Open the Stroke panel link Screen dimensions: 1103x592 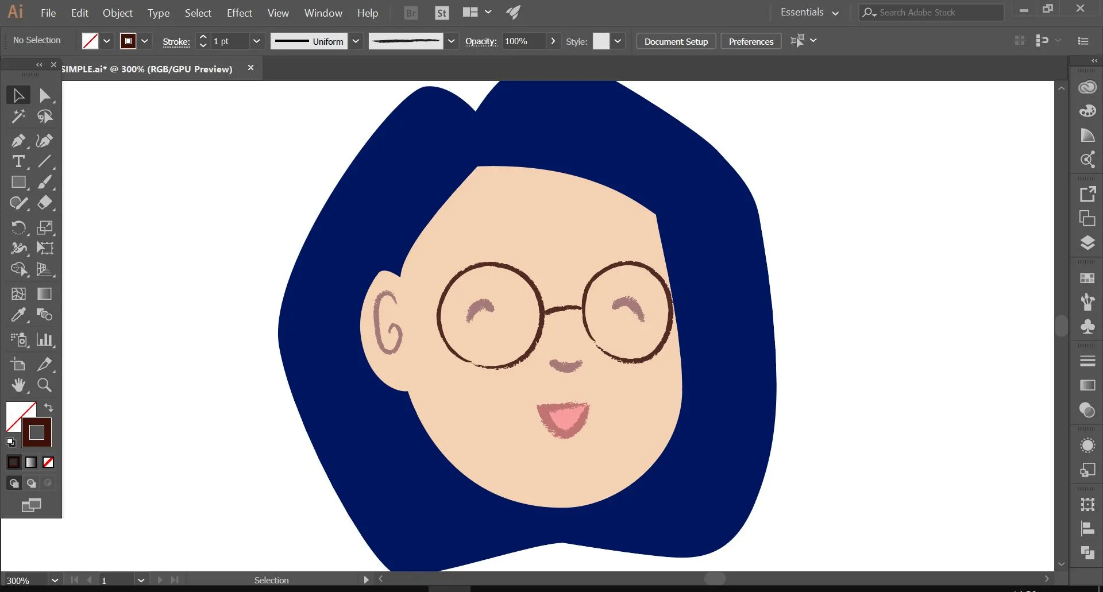coord(176,41)
